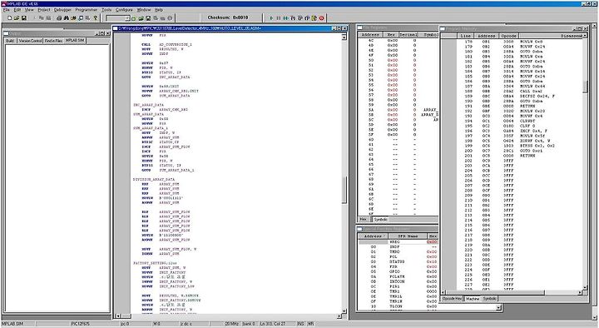This screenshot has height=328, width=599.
Task: Open the build configuration dropdown
Action: 127,18
